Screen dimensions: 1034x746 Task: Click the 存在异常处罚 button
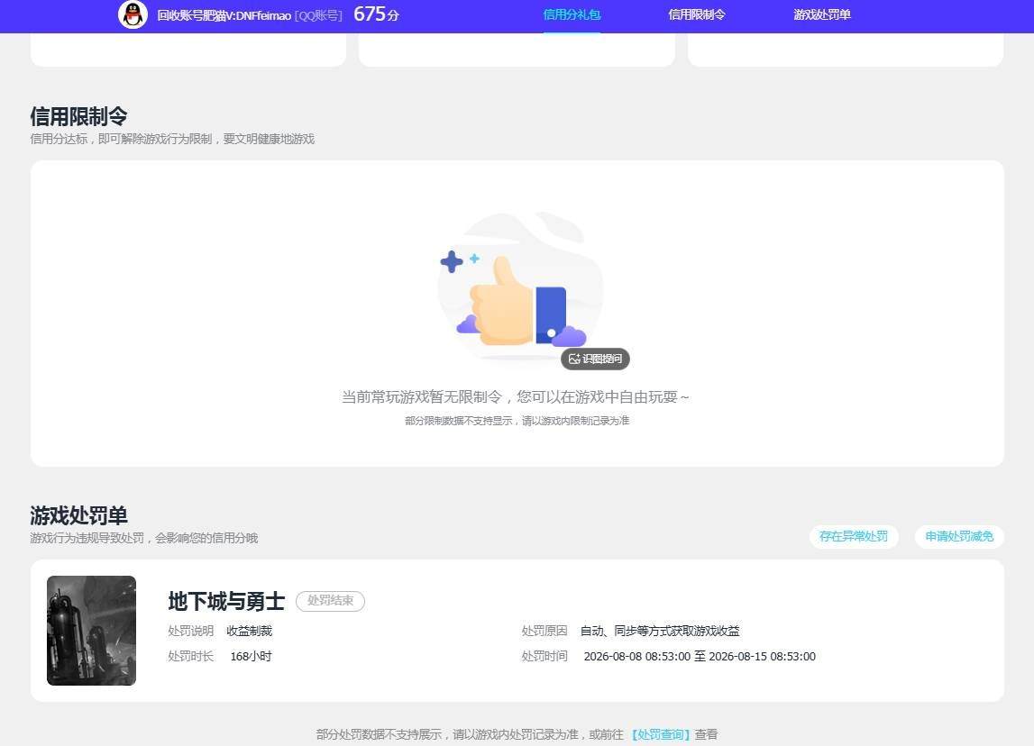[854, 536]
